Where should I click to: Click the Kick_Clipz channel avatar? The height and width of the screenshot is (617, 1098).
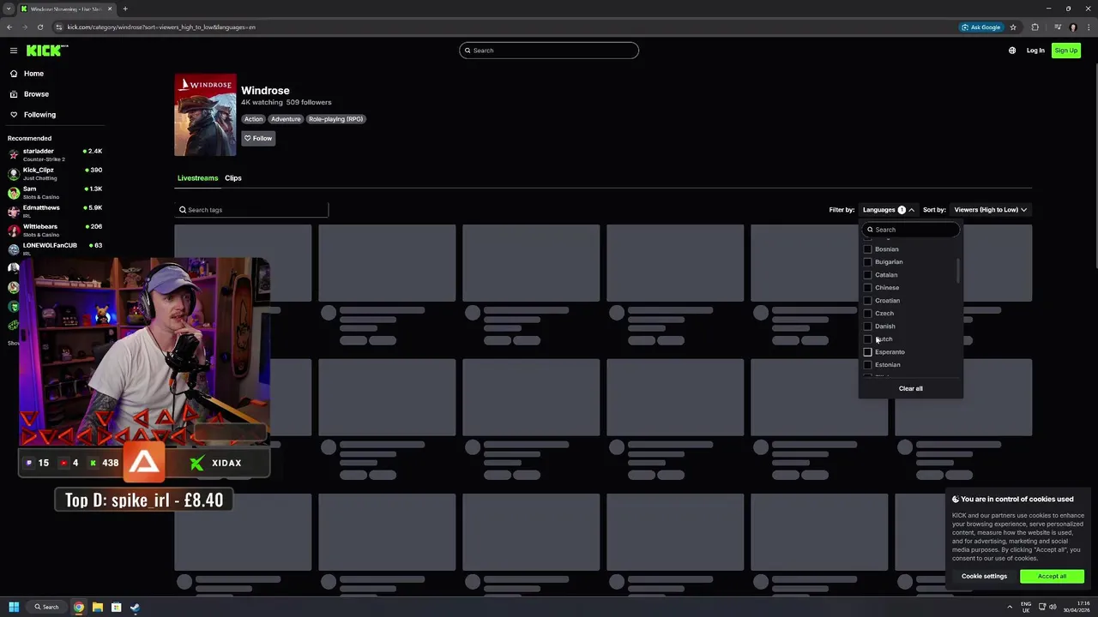click(x=14, y=173)
